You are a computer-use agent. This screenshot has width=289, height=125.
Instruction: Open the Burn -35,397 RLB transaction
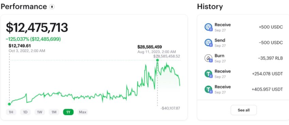[244, 58]
